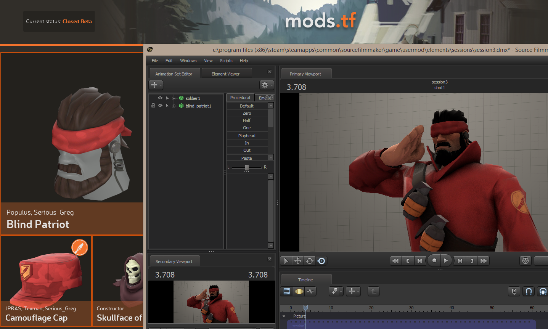
Task: Jump to the next frame
Action: pyautogui.click(x=460, y=261)
